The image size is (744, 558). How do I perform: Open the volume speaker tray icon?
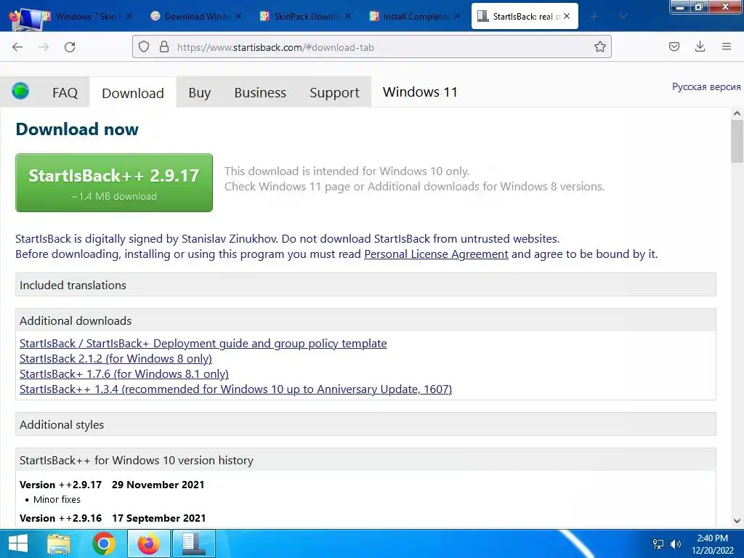[x=676, y=543]
